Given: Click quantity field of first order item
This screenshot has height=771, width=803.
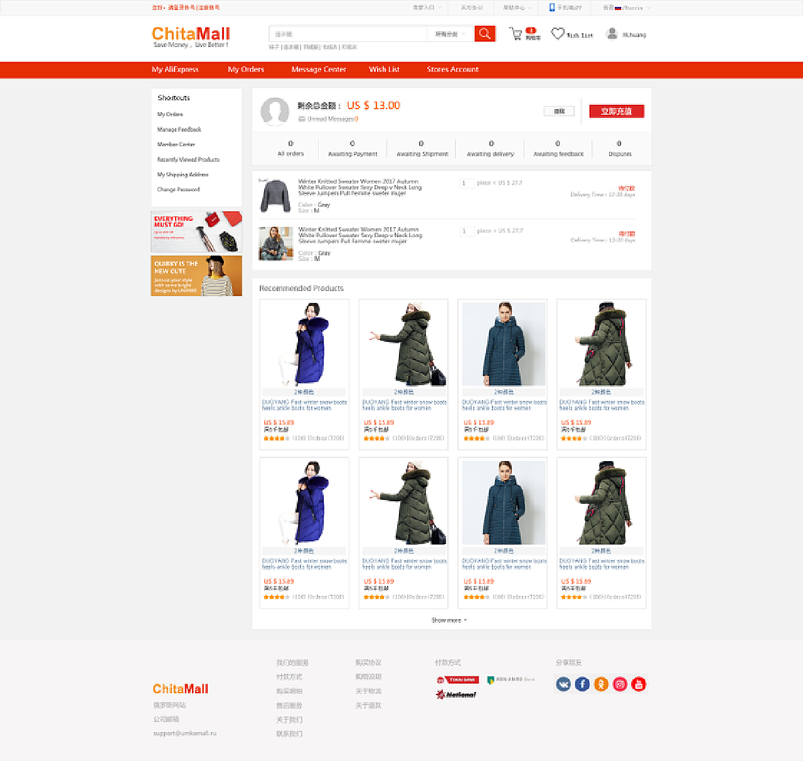Looking at the screenshot, I should click(x=467, y=183).
